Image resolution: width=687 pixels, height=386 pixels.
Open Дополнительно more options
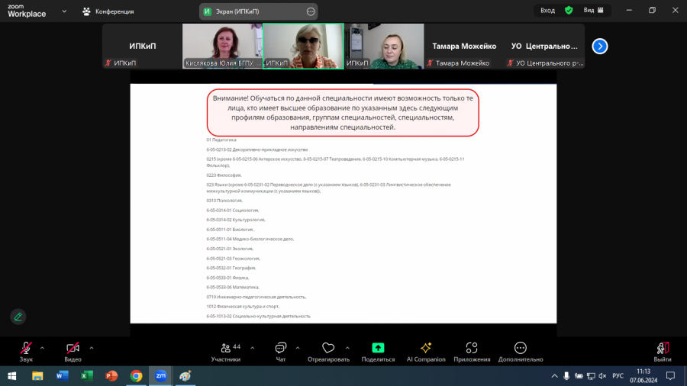tap(521, 352)
